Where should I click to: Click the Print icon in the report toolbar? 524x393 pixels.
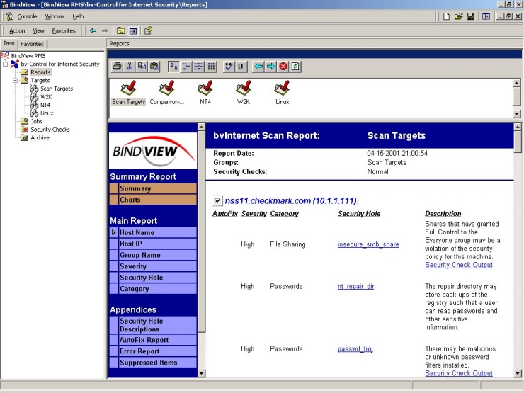pyautogui.click(x=117, y=67)
